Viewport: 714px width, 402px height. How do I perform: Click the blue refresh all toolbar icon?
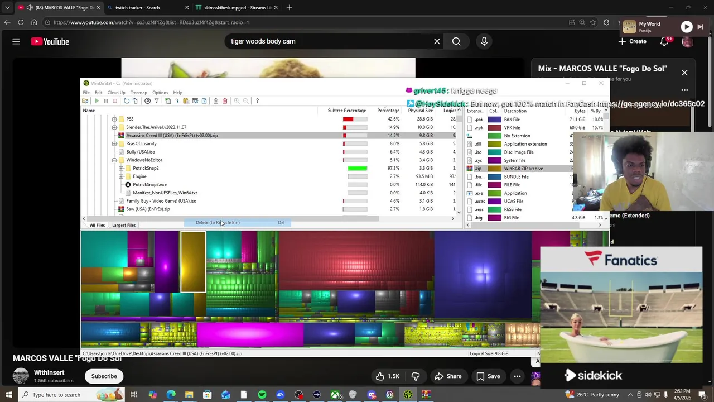click(127, 101)
